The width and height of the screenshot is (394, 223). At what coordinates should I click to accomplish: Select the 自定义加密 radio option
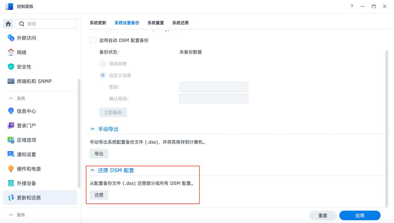(103, 75)
